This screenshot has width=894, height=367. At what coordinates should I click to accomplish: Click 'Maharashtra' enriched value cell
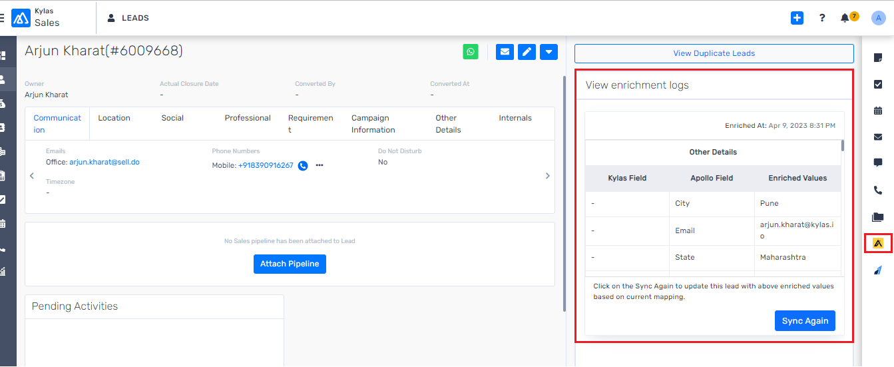click(797, 257)
